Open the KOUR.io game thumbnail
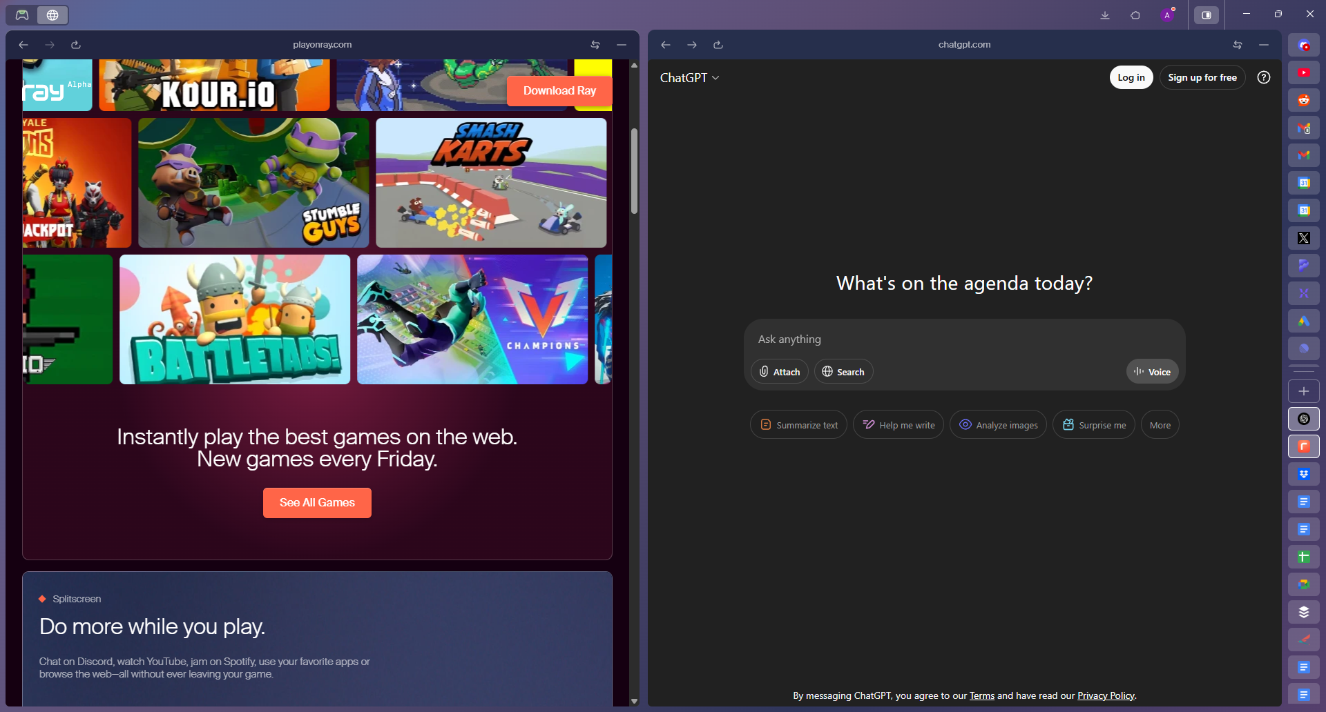The height and width of the screenshot is (712, 1326). click(214, 85)
